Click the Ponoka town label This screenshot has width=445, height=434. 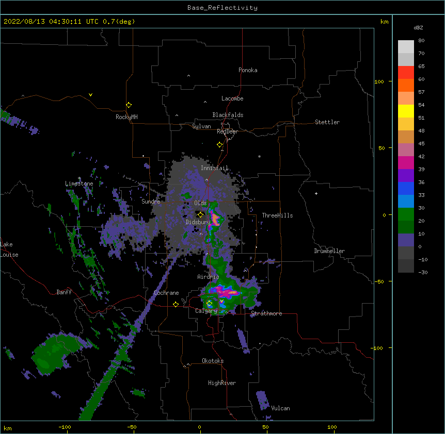pyautogui.click(x=248, y=70)
